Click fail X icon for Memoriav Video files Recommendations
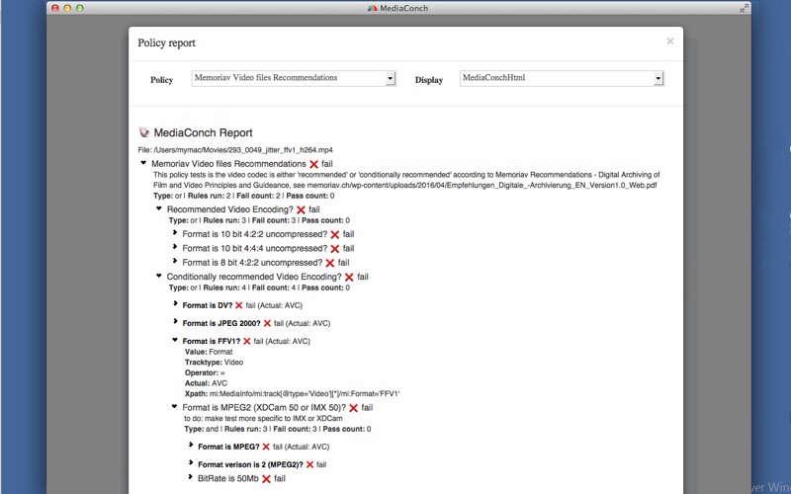 pyautogui.click(x=313, y=164)
